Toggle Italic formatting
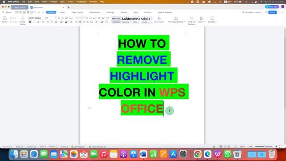This screenshot has width=286, height=161. (x=34, y=22)
